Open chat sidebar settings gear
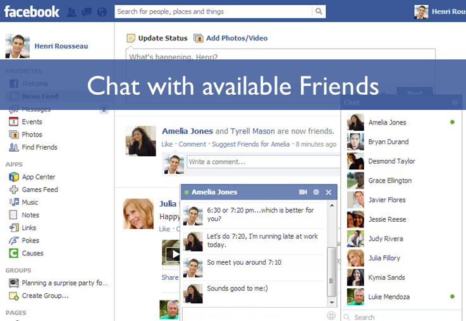 [x=455, y=102]
